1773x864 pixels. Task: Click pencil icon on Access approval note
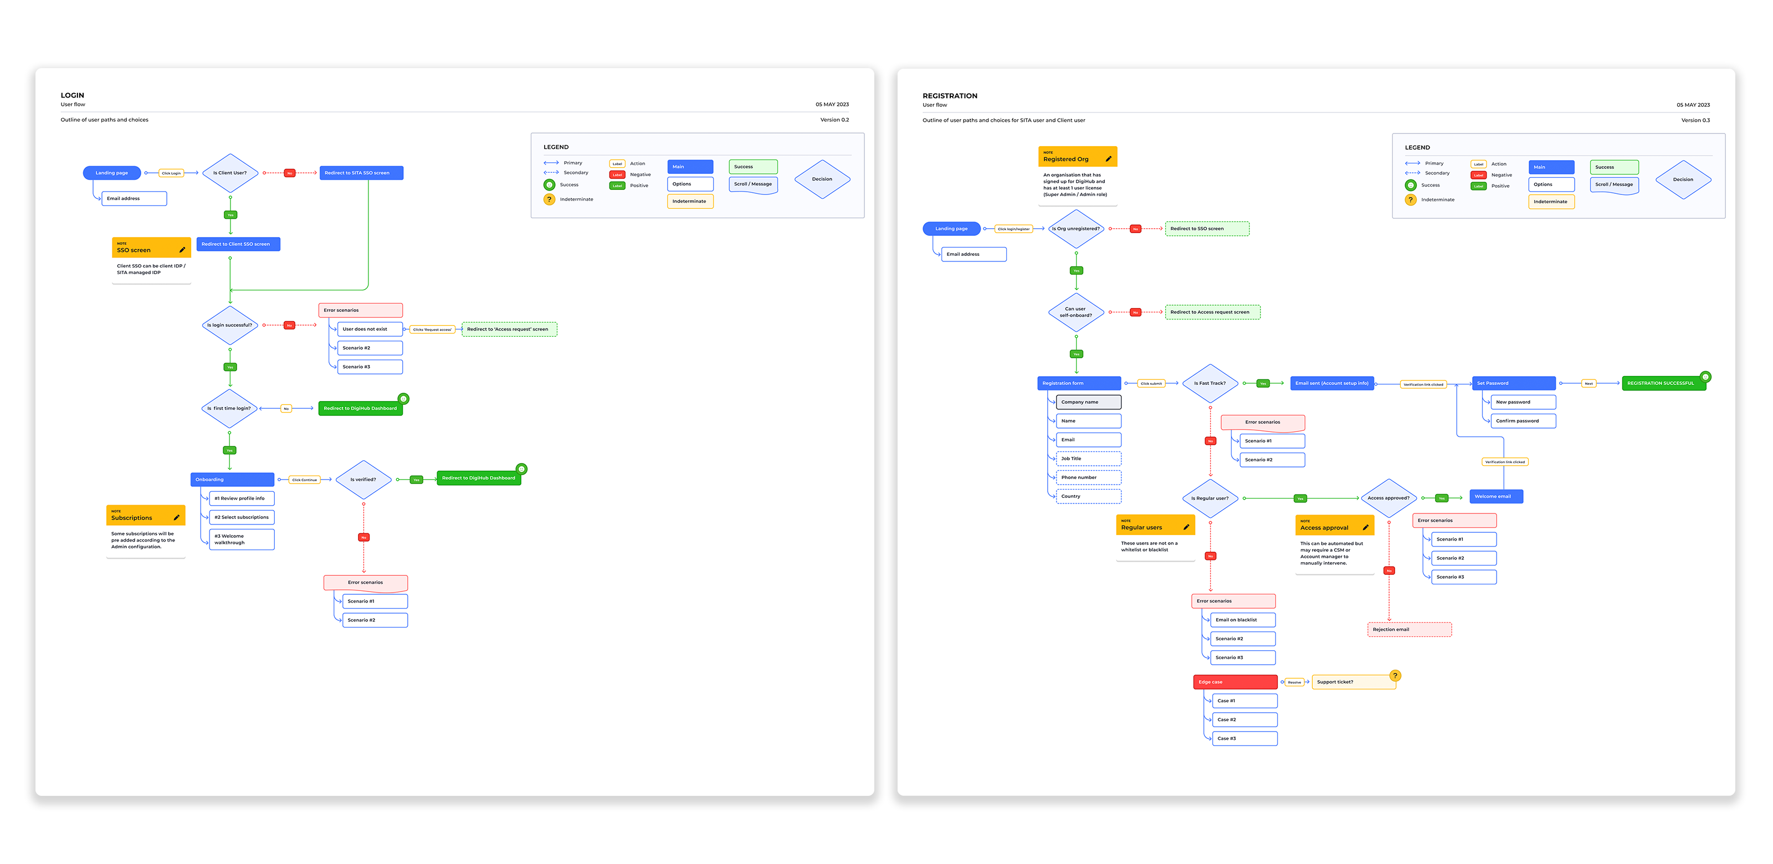(1366, 528)
